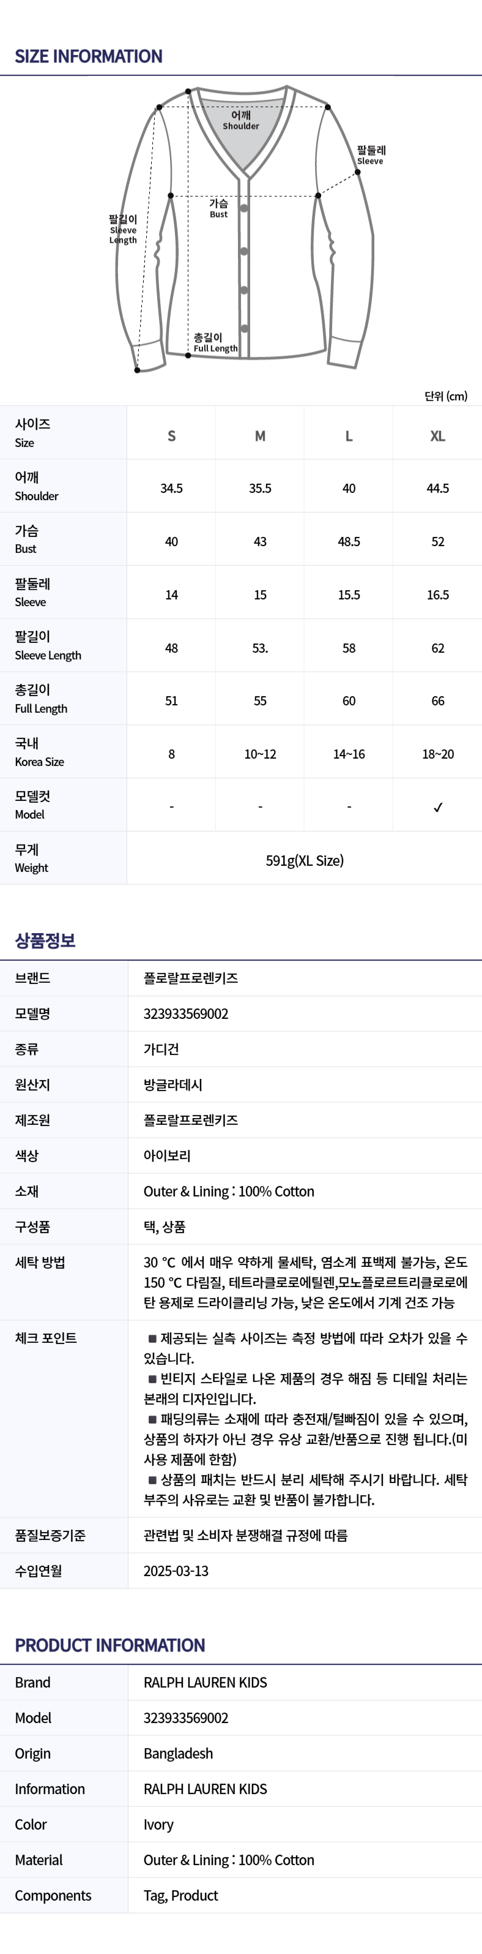This screenshot has height=1954, width=482.
Task: Click the 방글라데시 origin value
Action: 172,1084
